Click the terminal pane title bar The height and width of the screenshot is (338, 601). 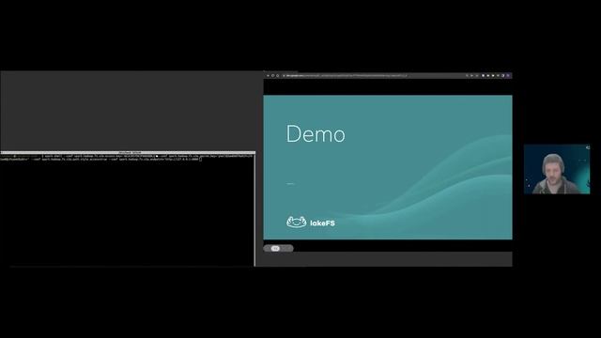pos(128,152)
